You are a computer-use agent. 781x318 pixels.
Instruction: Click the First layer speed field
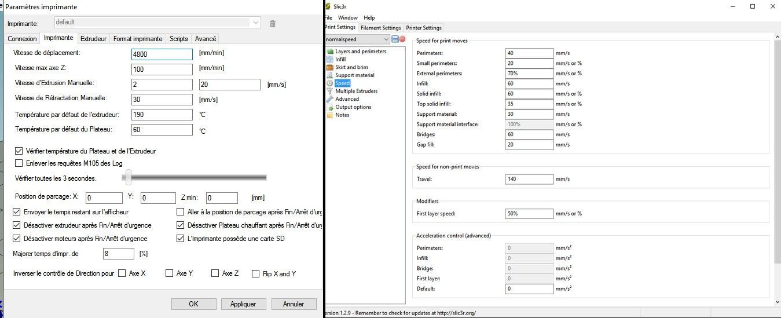pyautogui.click(x=529, y=213)
